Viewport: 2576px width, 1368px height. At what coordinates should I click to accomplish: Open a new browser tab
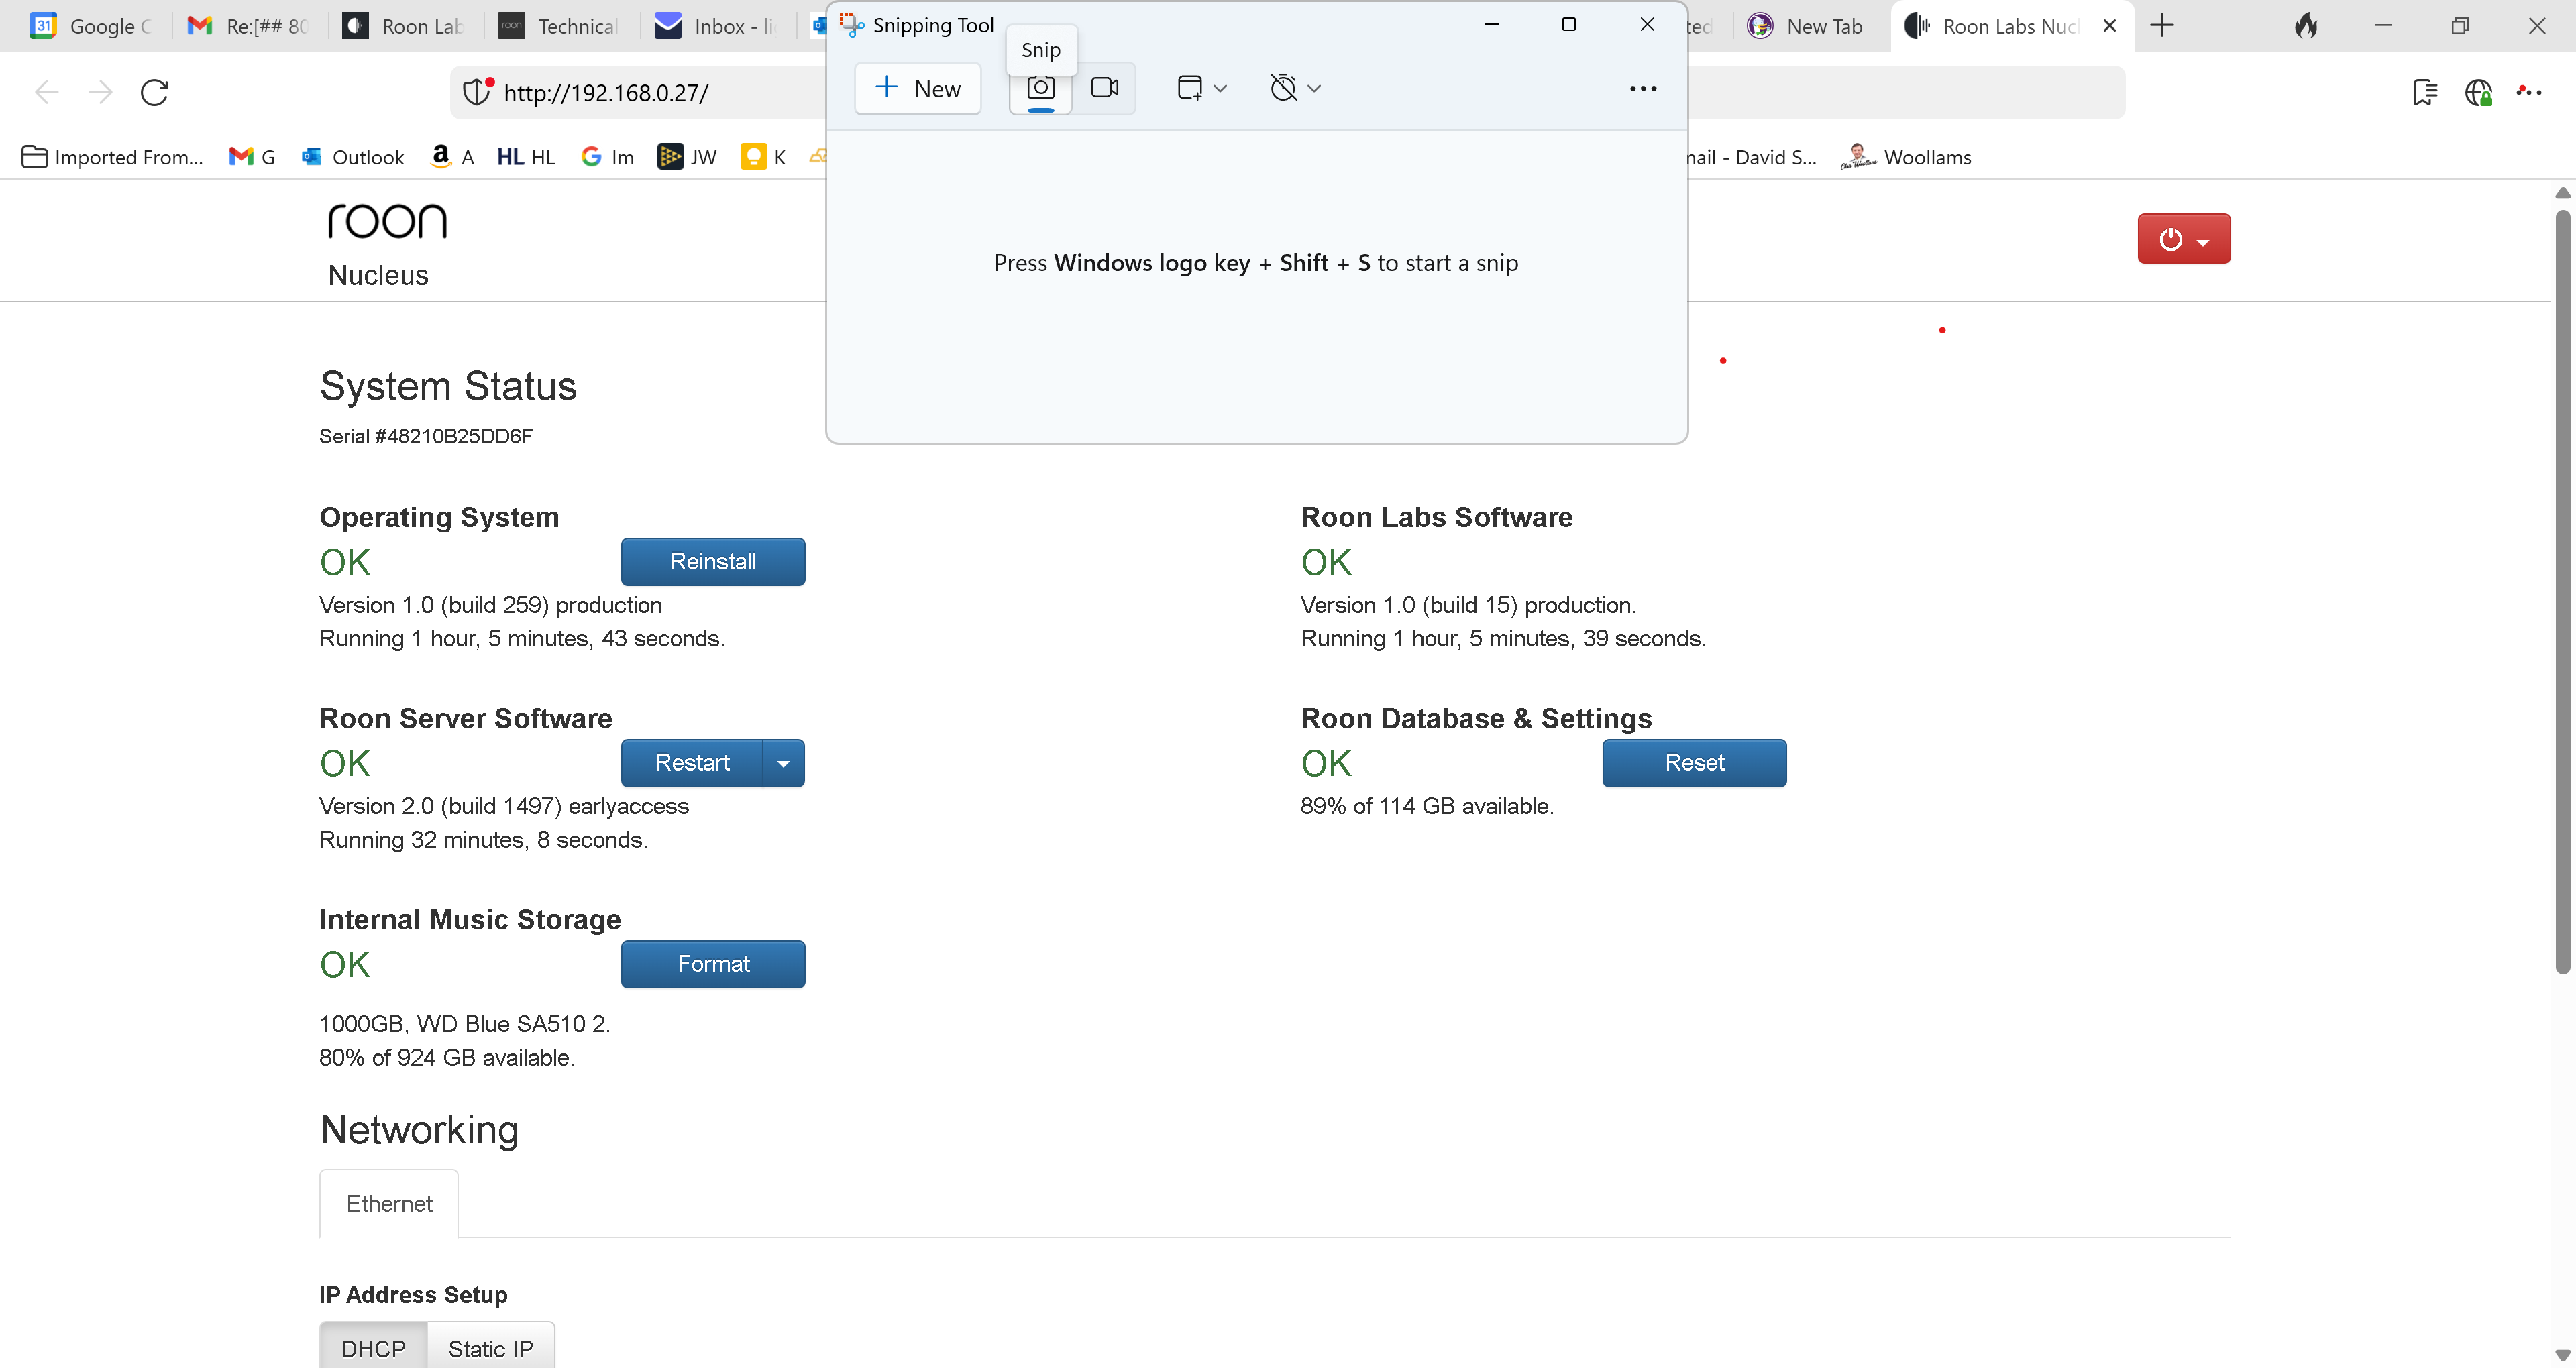point(2161,26)
